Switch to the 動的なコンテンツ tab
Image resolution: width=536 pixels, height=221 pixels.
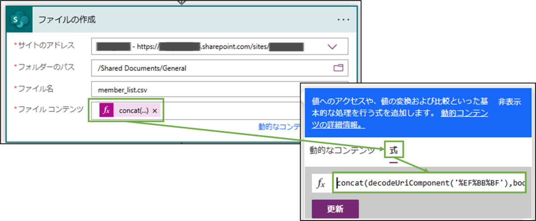[342, 150]
